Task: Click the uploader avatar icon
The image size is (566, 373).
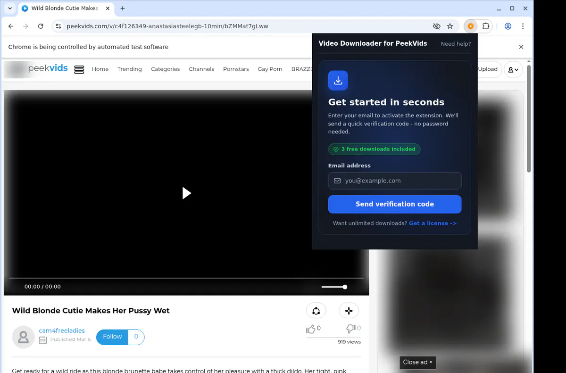Action: point(23,337)
